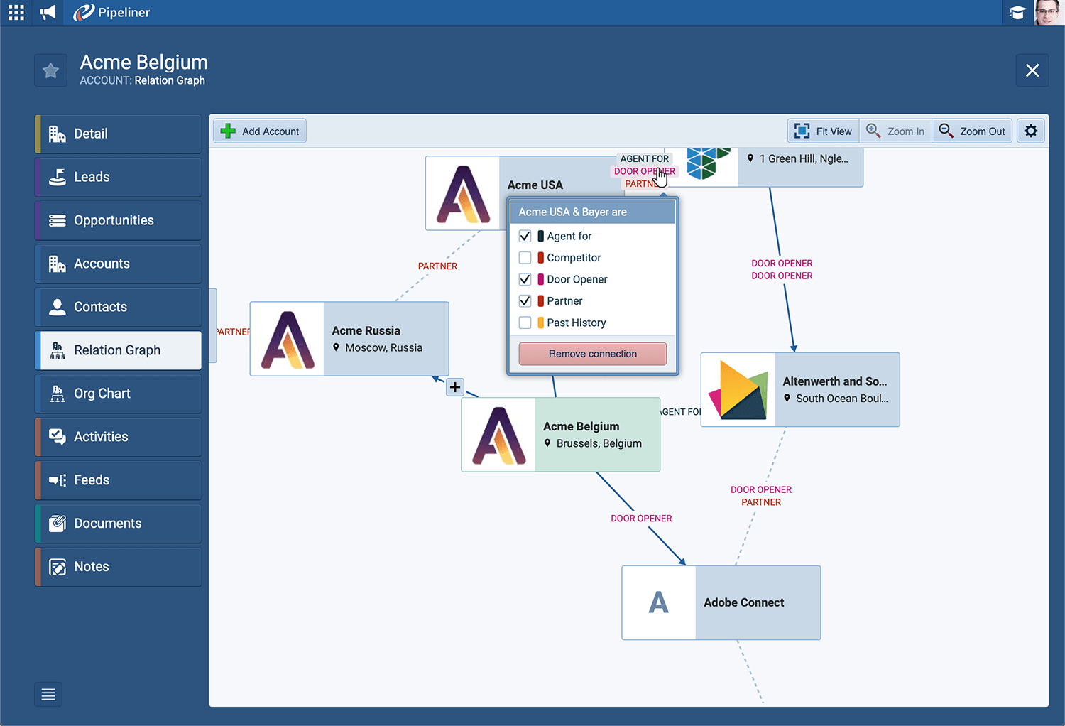Click the Add Account button

click(x=260, y=131)
